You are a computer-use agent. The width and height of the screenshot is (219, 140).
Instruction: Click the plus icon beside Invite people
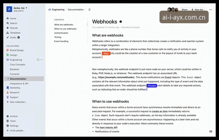point(8,130)
